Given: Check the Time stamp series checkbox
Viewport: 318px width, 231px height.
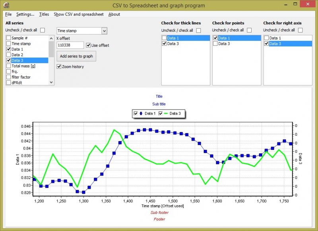Looking at the screenshot, I should pyautogui.click(x=8, y=44).
